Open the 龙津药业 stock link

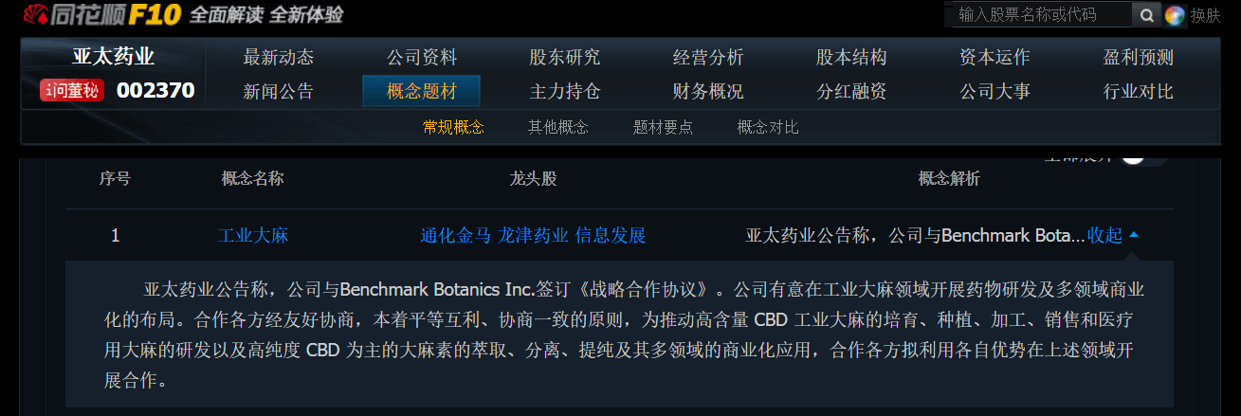[533, 235]
